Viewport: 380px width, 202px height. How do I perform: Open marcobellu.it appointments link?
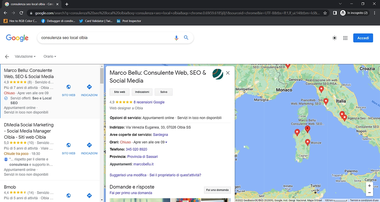[x=143, y=164]
